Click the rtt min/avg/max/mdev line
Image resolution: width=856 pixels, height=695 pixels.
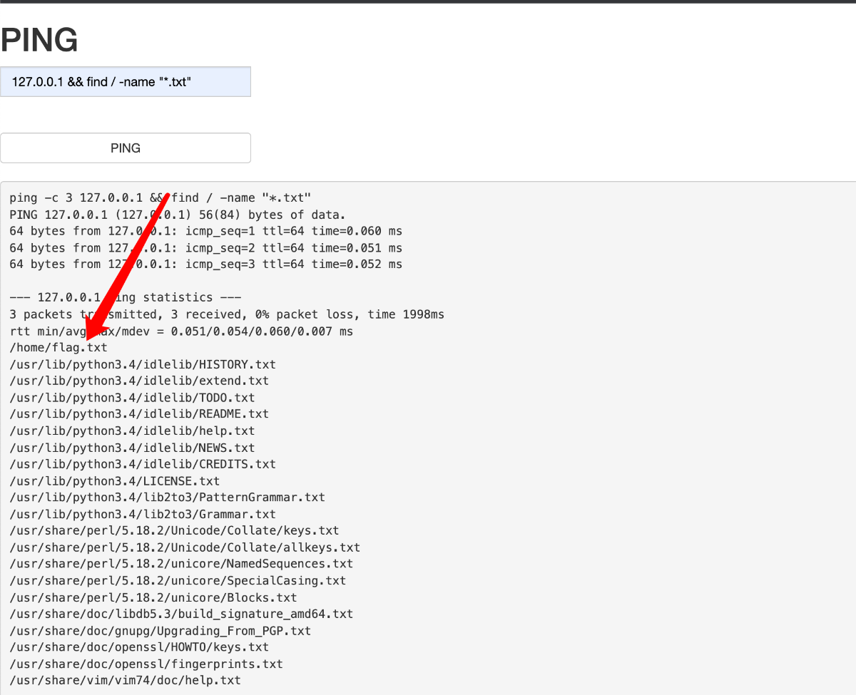[x=181, y=331]
